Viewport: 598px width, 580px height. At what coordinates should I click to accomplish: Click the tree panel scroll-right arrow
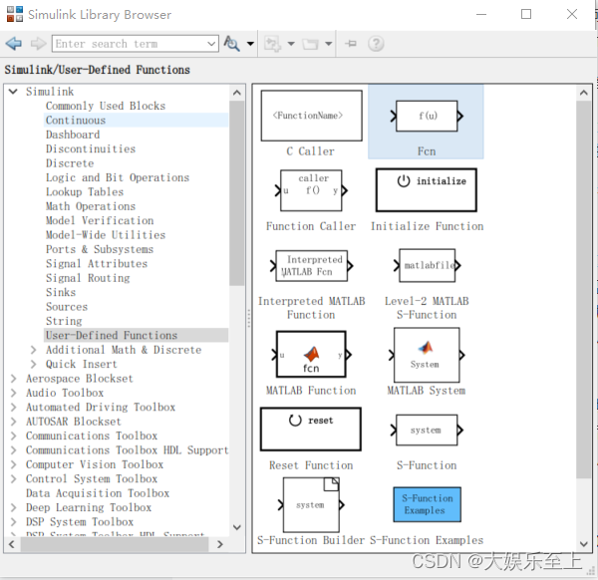(219, 544)
